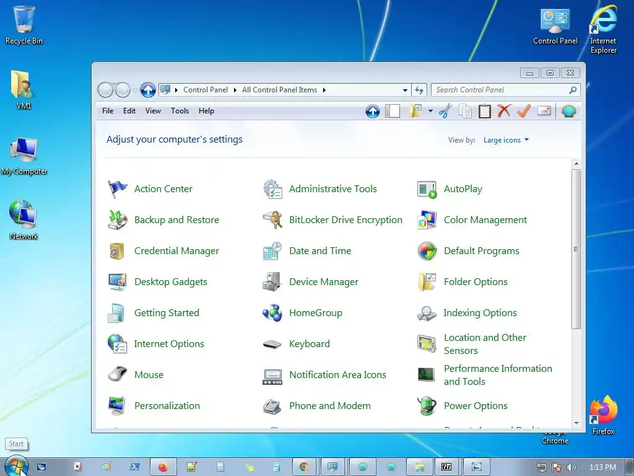Open the View by Large icons dropdown
This screenshot has height=476, width=634.
coord(506,140)
